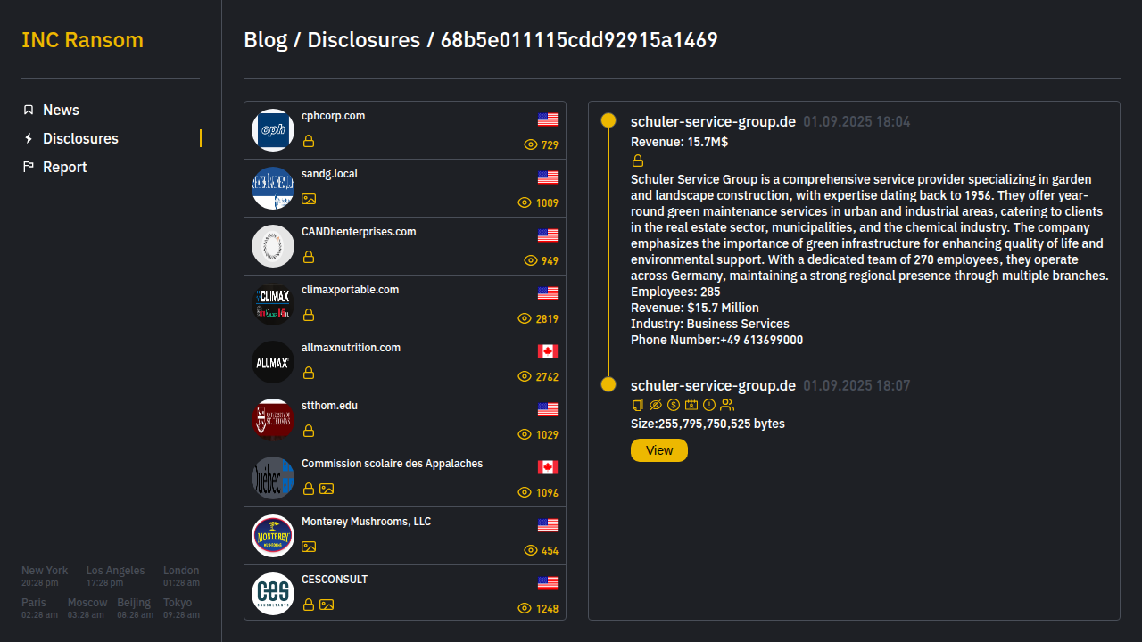The image size is (1142, 642).
Task: Click the image icon under Monterey Mushrooms, LLC
Action: [x=309, y=547]
